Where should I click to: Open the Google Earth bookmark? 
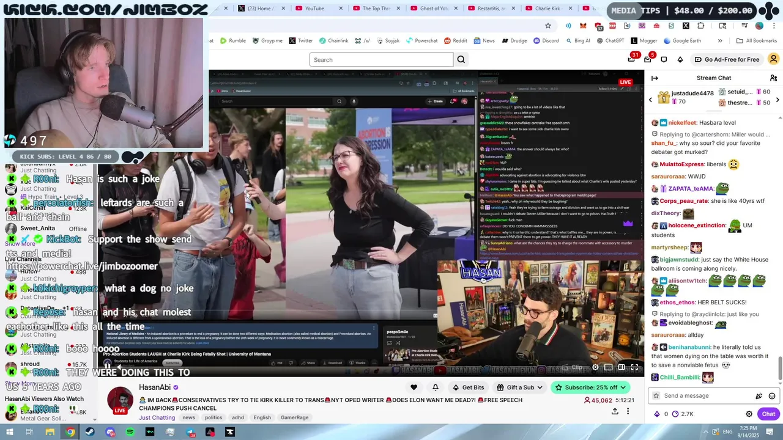click(682, 41)
